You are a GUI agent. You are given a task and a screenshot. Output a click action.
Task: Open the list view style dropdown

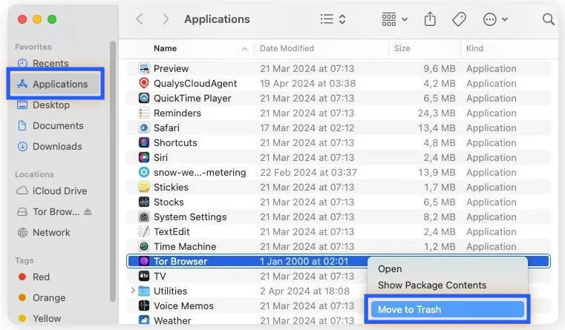point(332,19)
